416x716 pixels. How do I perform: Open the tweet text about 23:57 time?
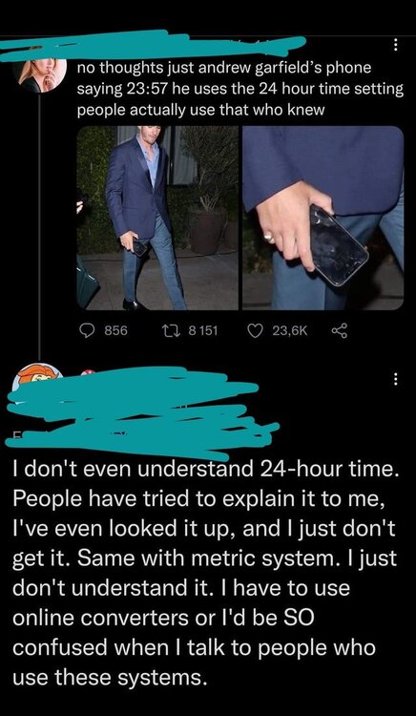[239, 89]
